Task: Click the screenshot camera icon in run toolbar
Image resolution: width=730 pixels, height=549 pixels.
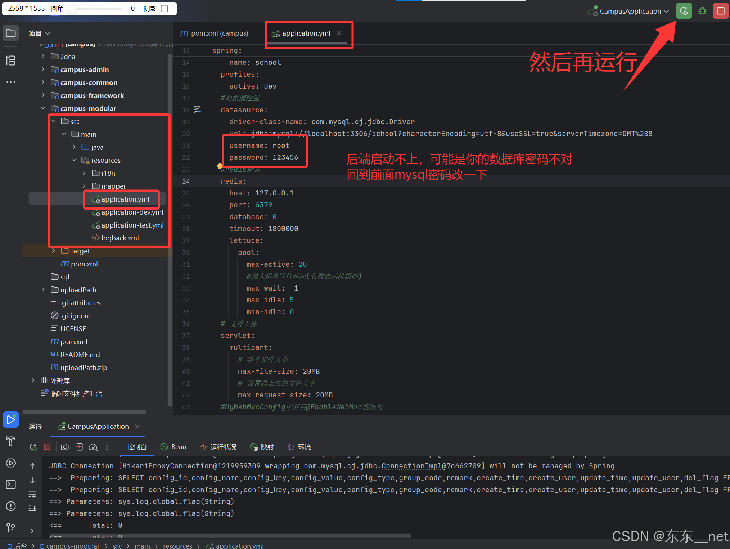Action: (65, 447)
